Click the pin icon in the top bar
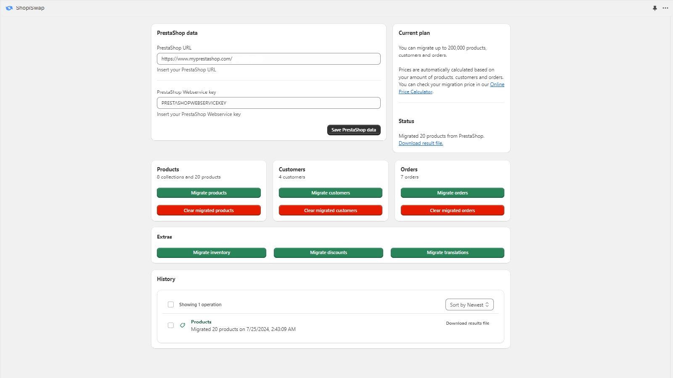 coord(654,8)
